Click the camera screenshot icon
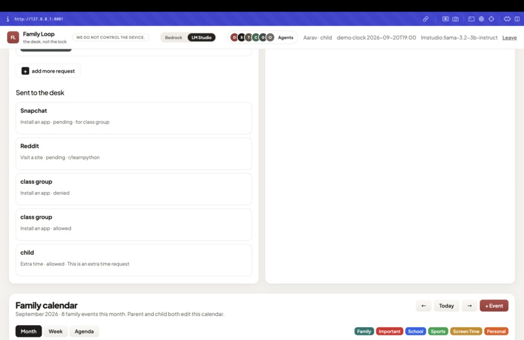524x340 pixels. (x=456, y=19)
